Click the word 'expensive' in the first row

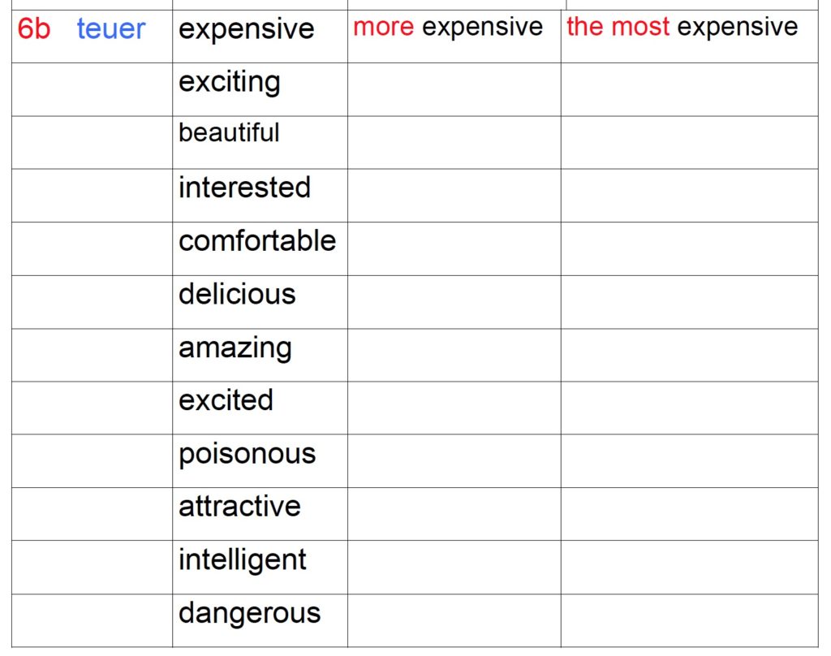tap(247, 30)
